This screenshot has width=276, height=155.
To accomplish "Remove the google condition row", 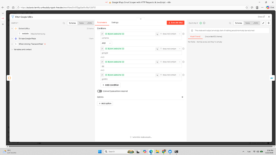I will click(184, 49).
